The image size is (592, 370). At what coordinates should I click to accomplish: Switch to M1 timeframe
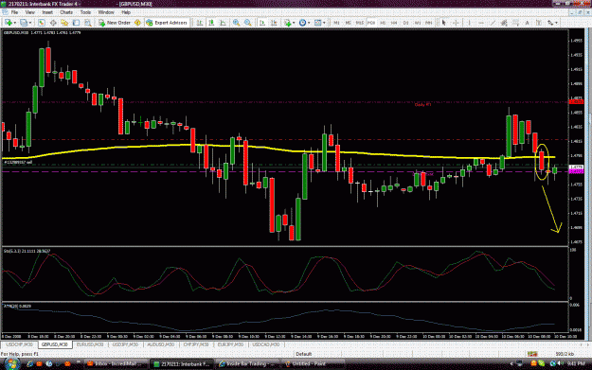336,23
